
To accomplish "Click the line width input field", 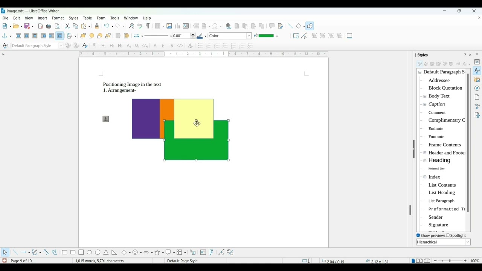I will click(182, 36).
